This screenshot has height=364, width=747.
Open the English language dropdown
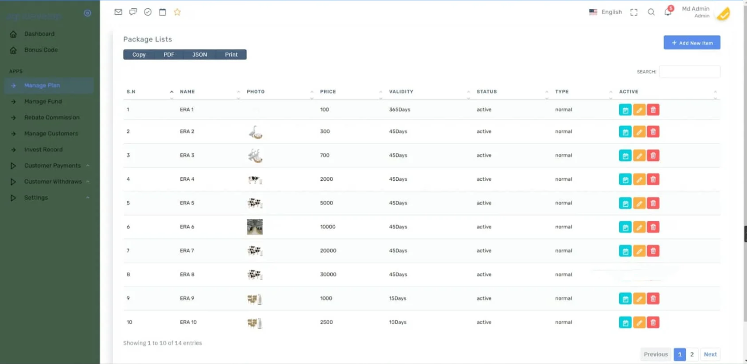click(606, 12)
